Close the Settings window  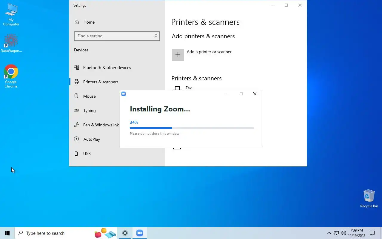pos(300,5)
